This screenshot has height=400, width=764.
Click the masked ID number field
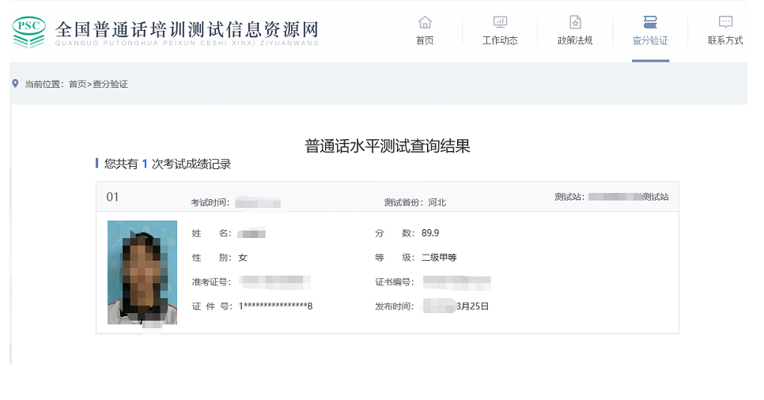click(x=276, y=306)
